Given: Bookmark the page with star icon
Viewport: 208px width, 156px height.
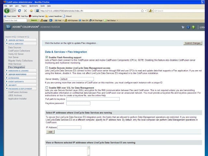Looking at the screenshot, I should tap(142, 11).
